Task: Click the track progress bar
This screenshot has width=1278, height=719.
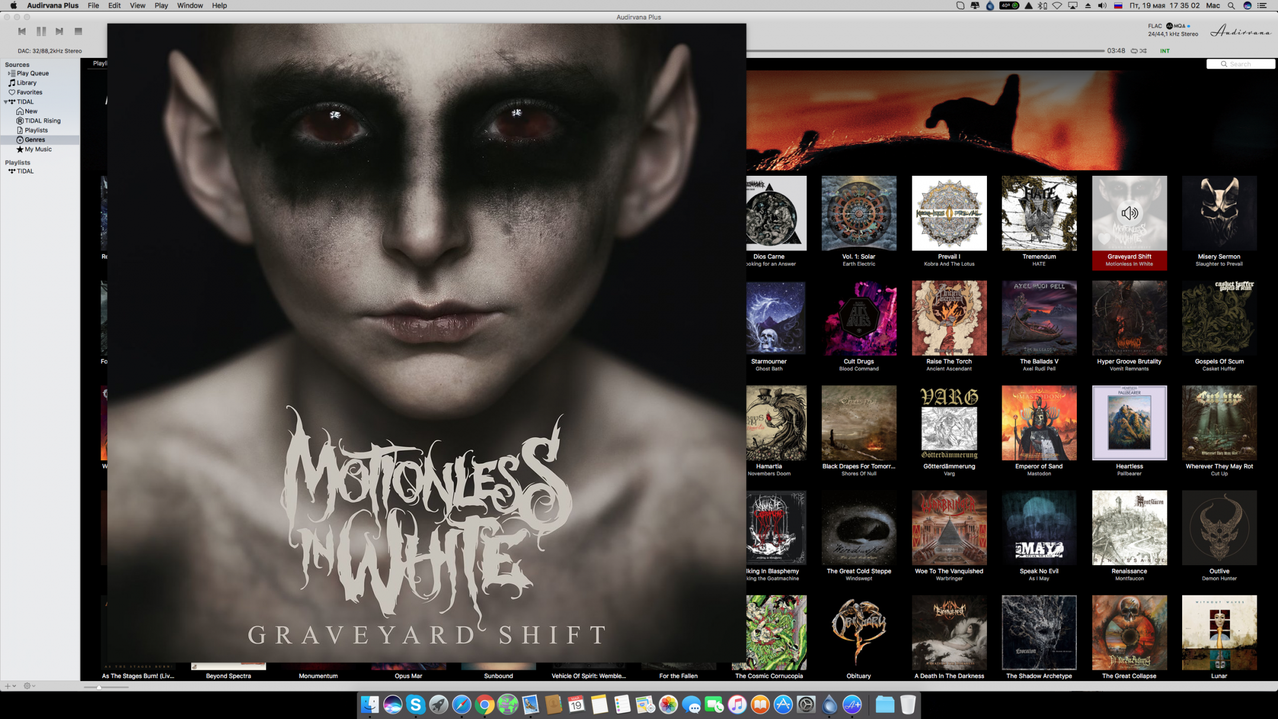Action: (925, 51)
